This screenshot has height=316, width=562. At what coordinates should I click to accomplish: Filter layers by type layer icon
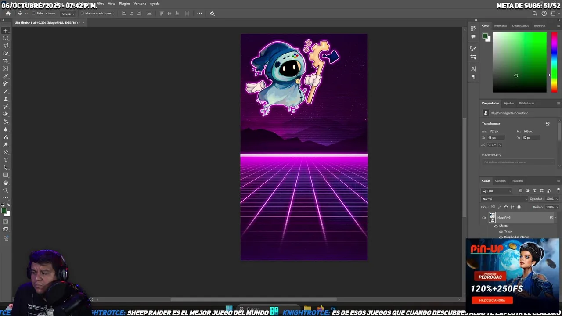click(x=534, y=191)
